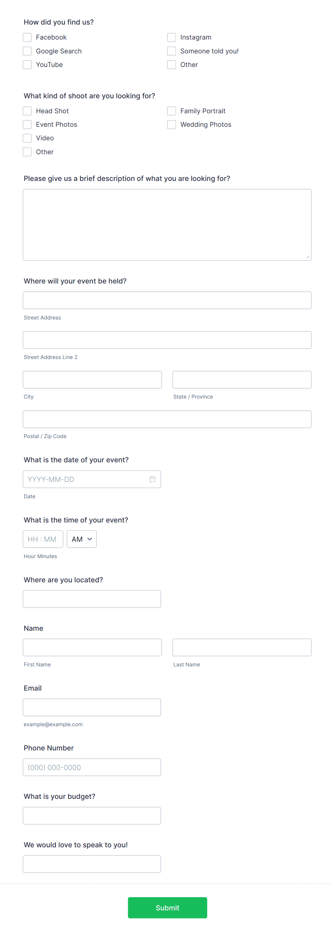Viewport: 331px width, 936px height.
Task: Click the City input field
Action: click(92, 379)
